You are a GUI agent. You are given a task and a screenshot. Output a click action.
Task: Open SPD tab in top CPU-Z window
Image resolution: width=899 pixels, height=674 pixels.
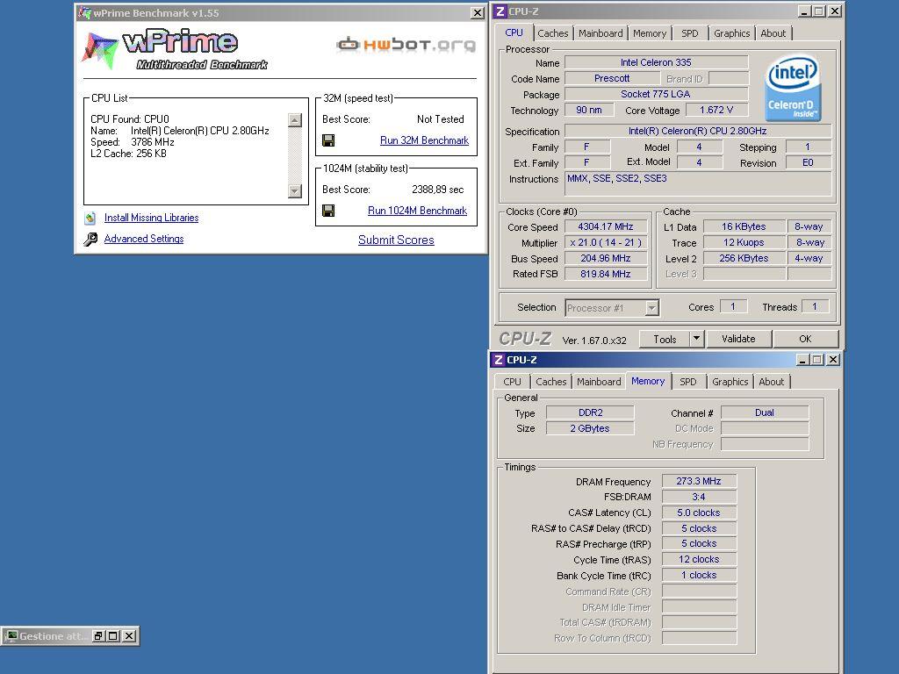pyautogui.click(x=690, y=33)
